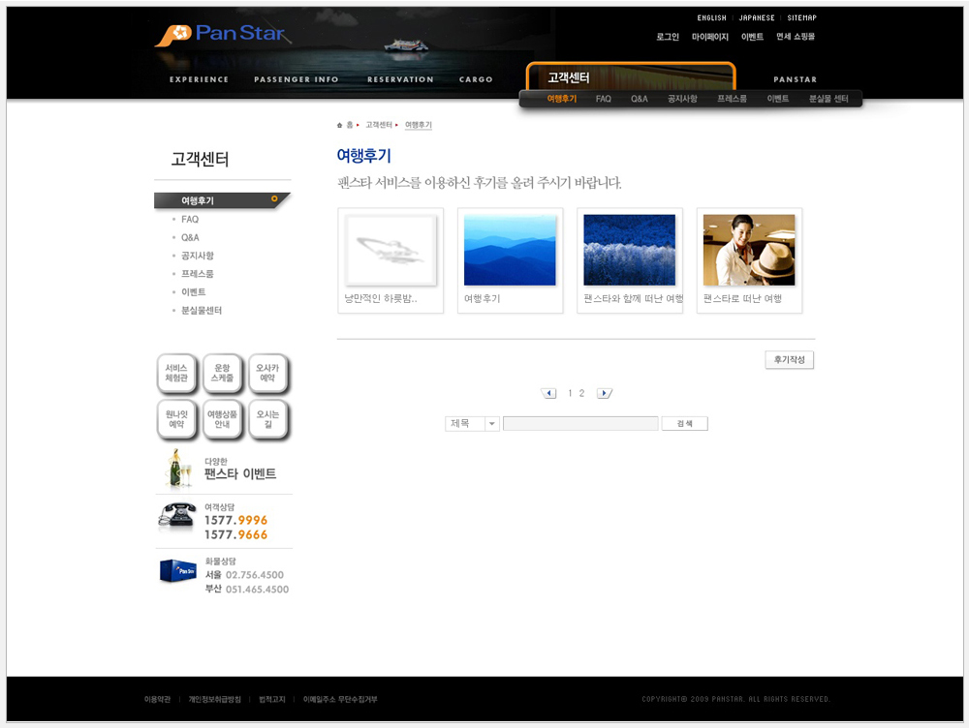
Task: Open the 서비스 체험관 quick icon
Action: coord(176,374)
